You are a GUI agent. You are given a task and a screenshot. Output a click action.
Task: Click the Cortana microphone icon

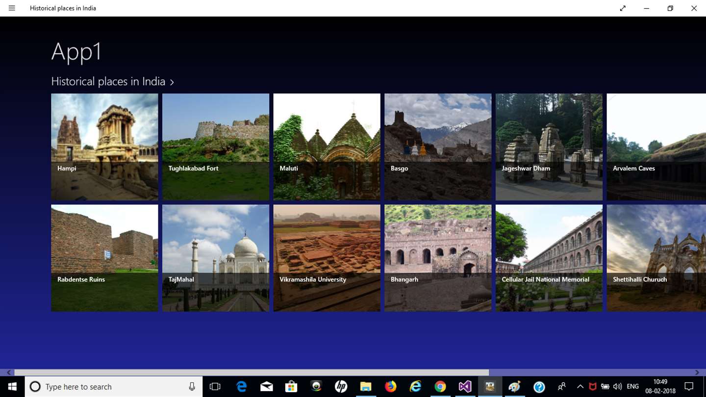pyautogui.click(x=192, y=387)
